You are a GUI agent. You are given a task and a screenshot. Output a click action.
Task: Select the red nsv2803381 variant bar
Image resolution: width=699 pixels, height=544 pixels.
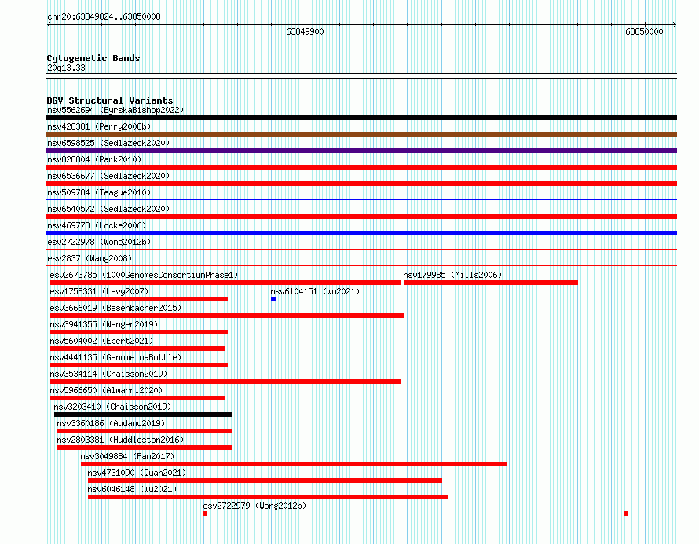[145, 447]
